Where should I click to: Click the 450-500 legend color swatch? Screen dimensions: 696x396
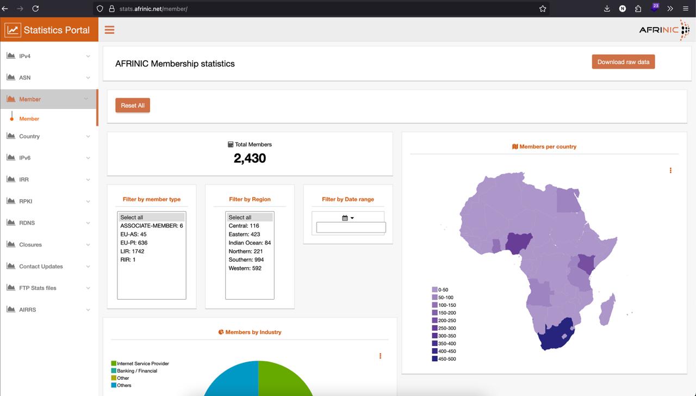click(x=434, y=359)
